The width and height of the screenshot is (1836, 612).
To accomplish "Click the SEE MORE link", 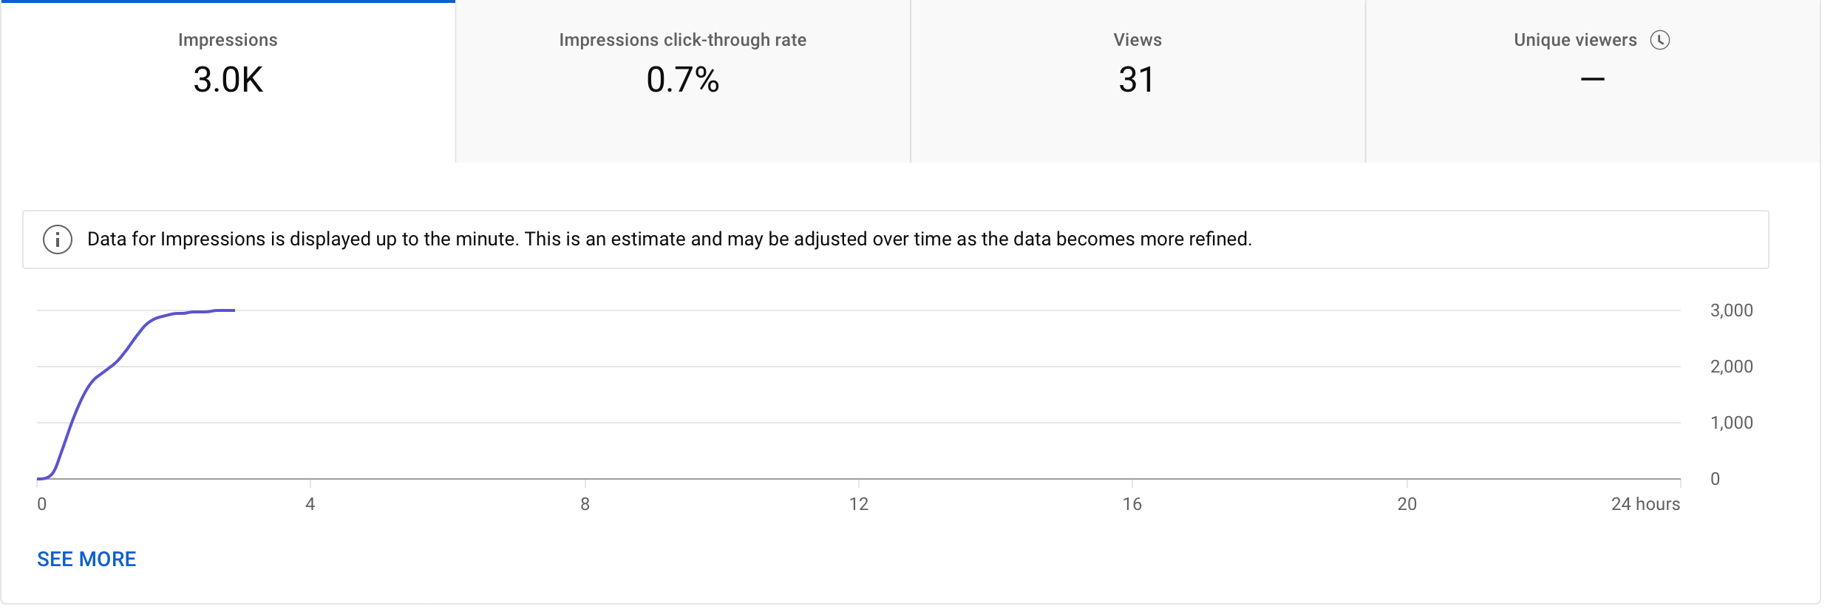I will point(86,560).
